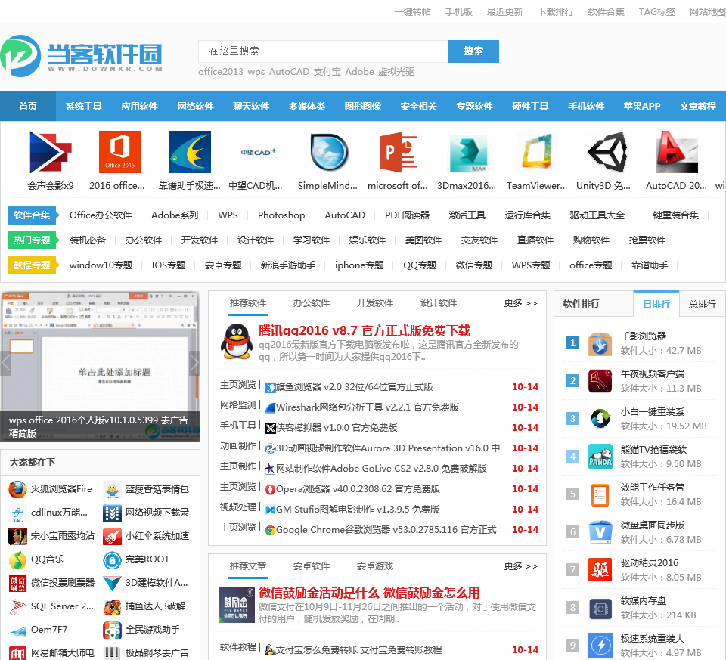Click the QQ音乐 icon
This screenshot has height=660, width=726.
click(17, 559)
